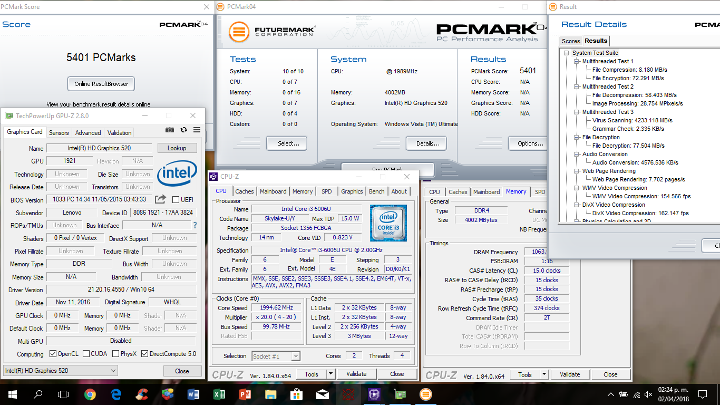Open Word from the taskbar
This screenshot has width=720, height=405.
click(193, 394)
